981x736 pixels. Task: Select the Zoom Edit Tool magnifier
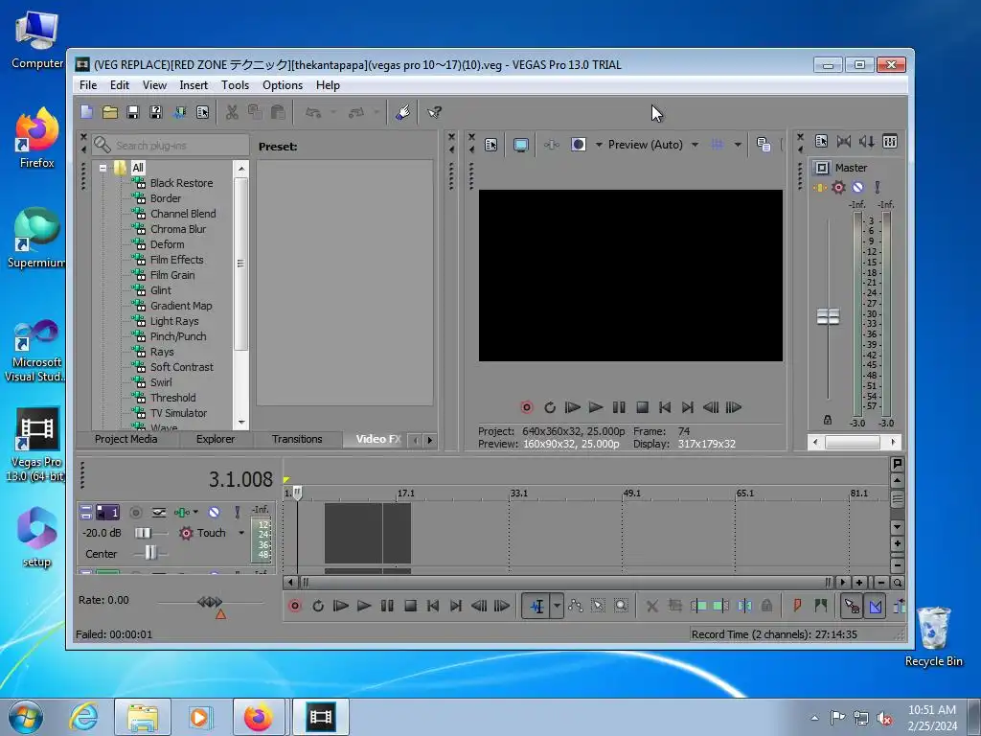point(621,606)
